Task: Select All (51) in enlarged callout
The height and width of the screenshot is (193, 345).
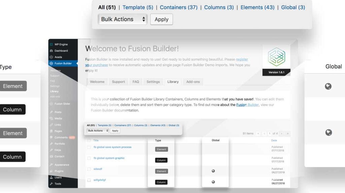Action: click(107, 7)
